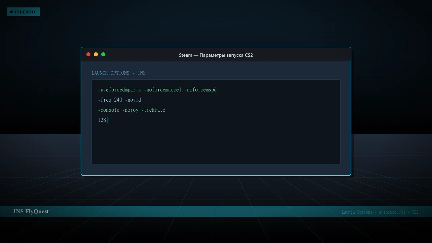
Task: Click the '-console' parameter text
Action: [x=109, y=110]
